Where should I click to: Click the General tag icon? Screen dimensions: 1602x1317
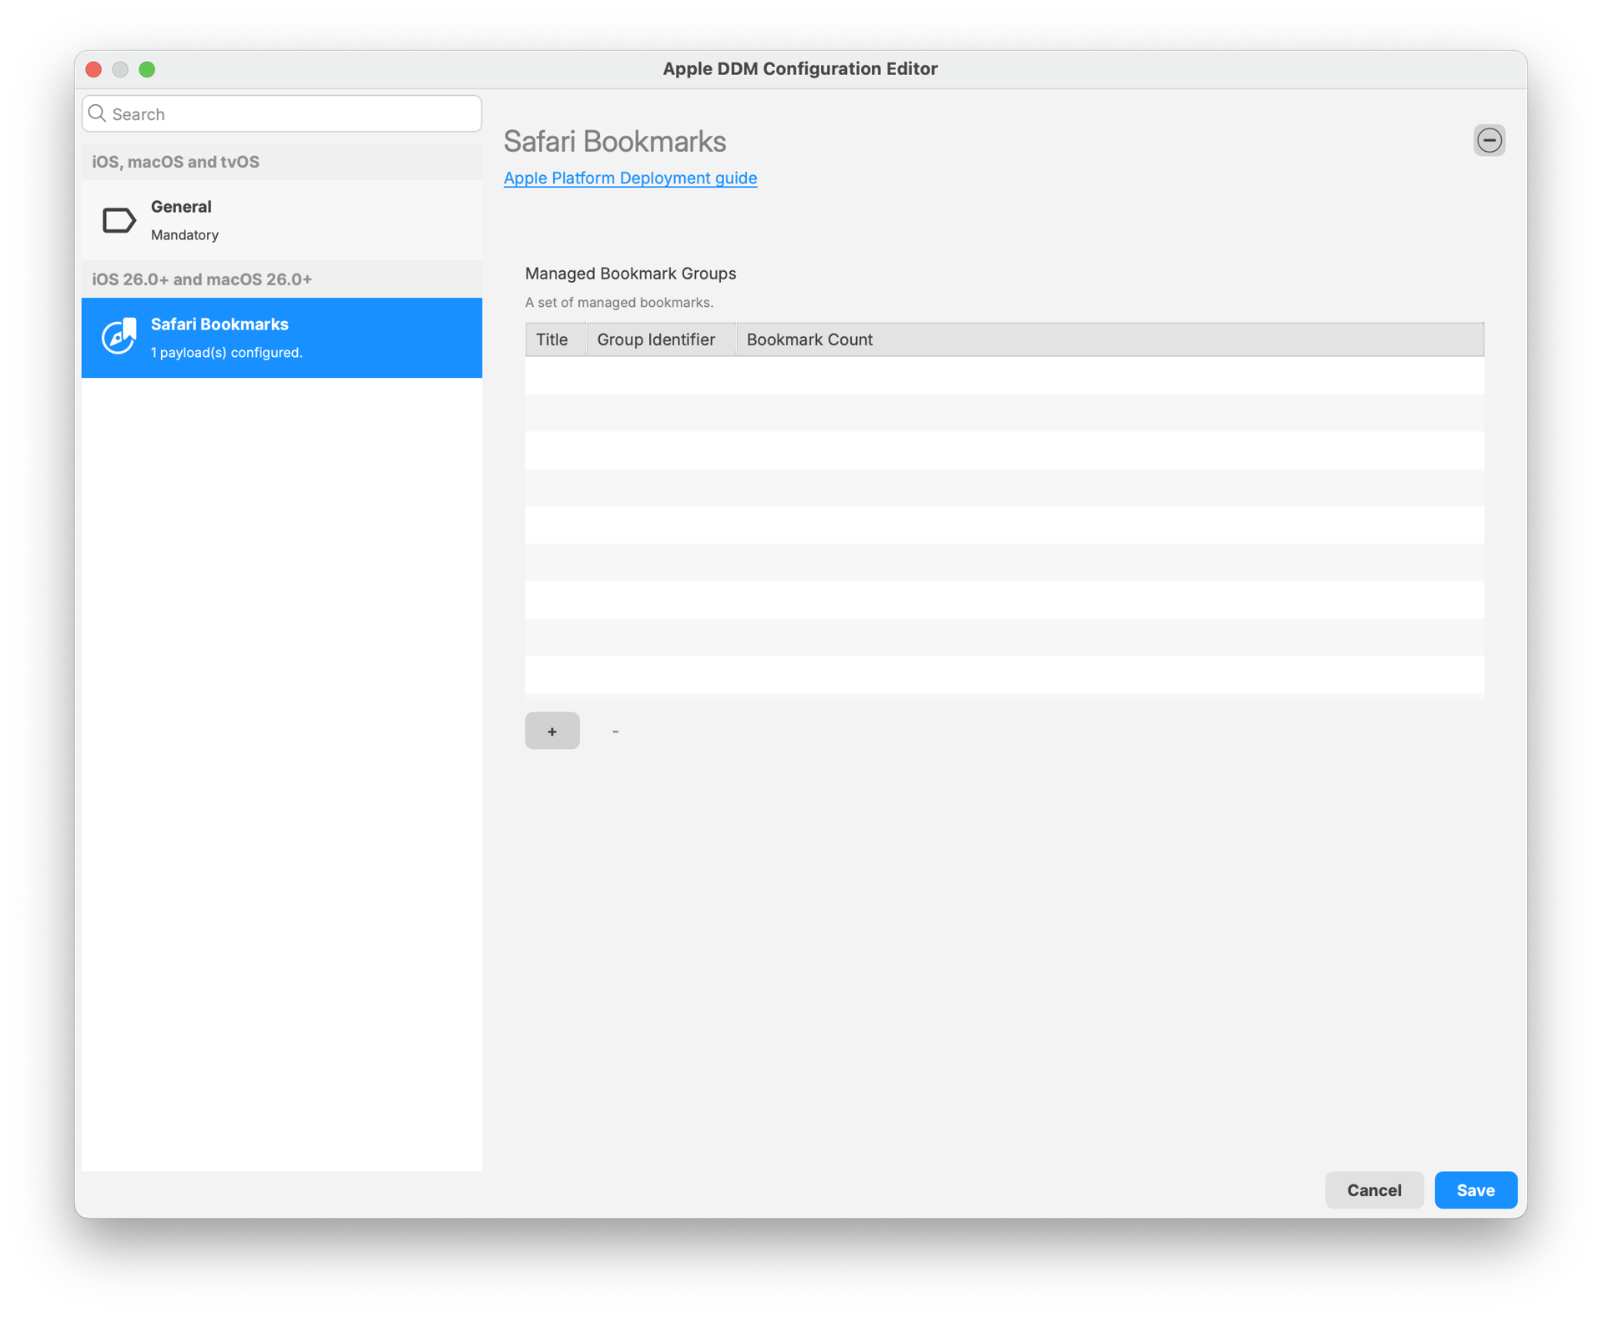coord(118,220)
